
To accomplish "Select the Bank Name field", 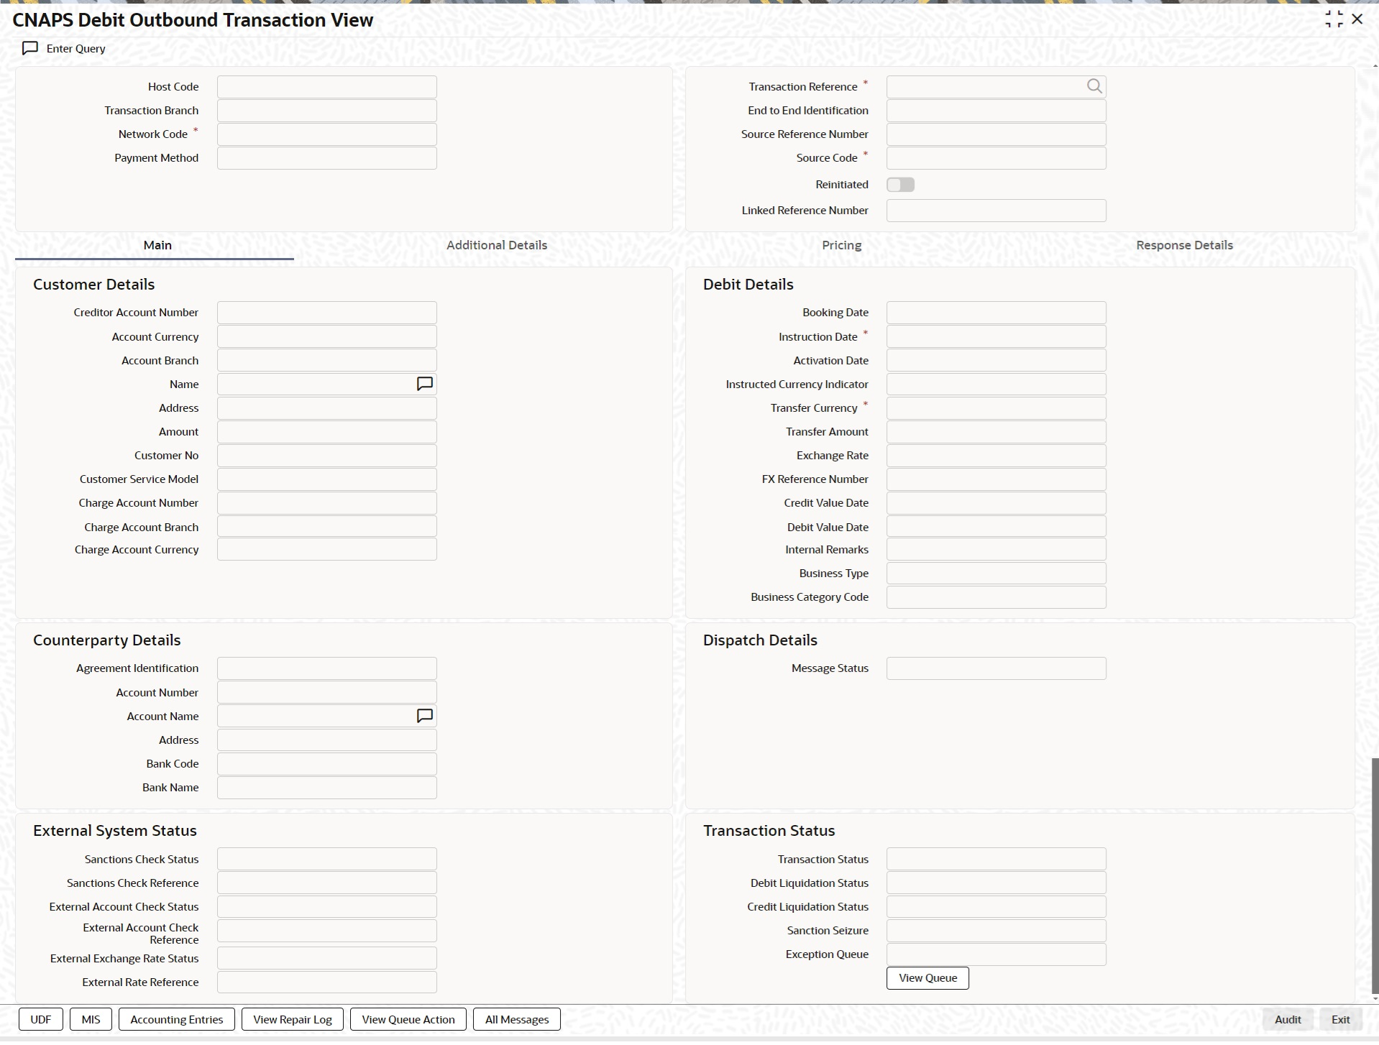I will click(327, 788).
